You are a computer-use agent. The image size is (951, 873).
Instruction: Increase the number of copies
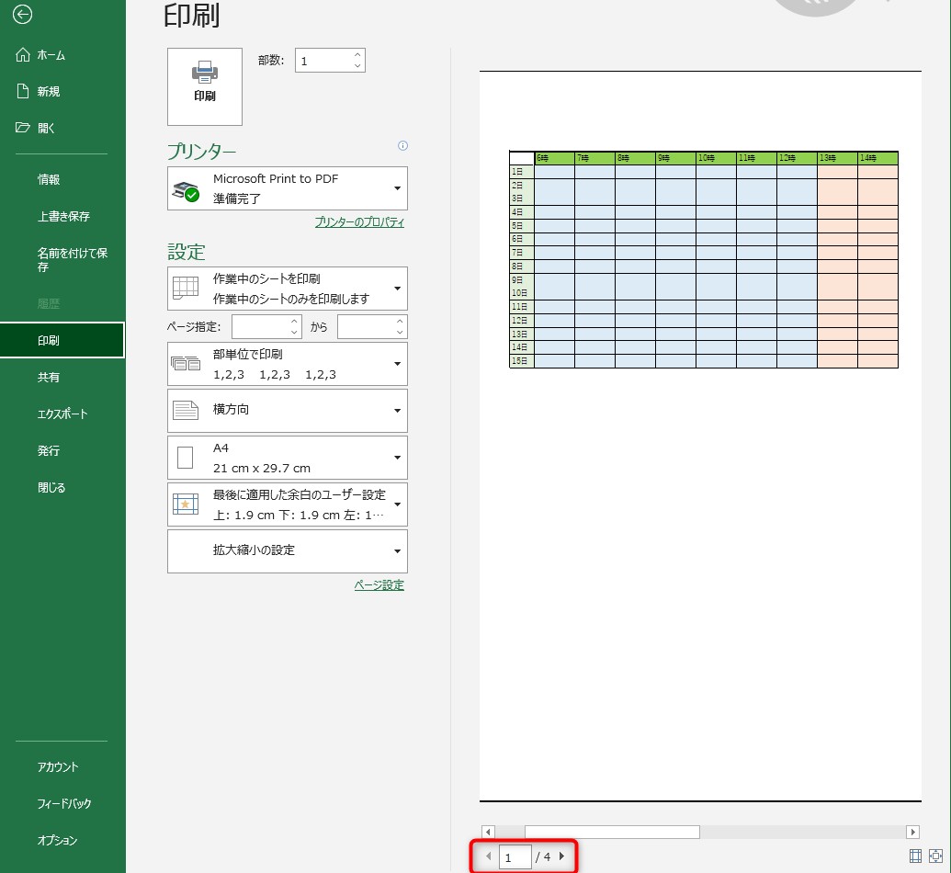pyautogui.click(x=357, y=54)
